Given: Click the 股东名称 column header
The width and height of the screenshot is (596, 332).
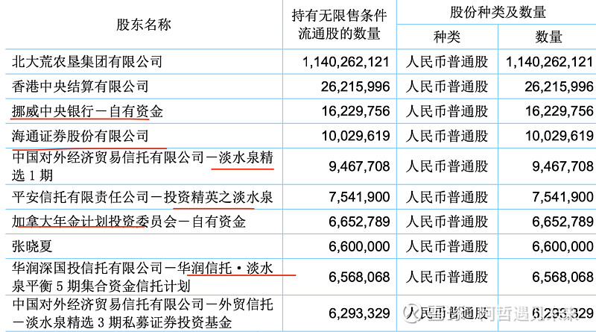Looking at the screenshot, I should pyautogui.click(x=144, y=25).
